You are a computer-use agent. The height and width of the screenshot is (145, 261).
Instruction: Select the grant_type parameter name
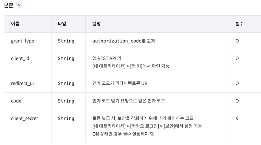22,41
